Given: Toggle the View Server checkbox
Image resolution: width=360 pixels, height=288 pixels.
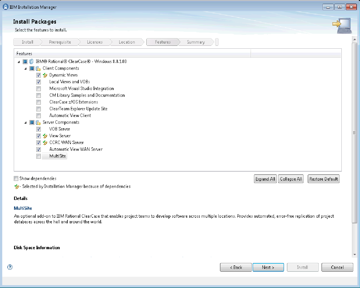Looking at the screenshot, I should pos(39,136).
